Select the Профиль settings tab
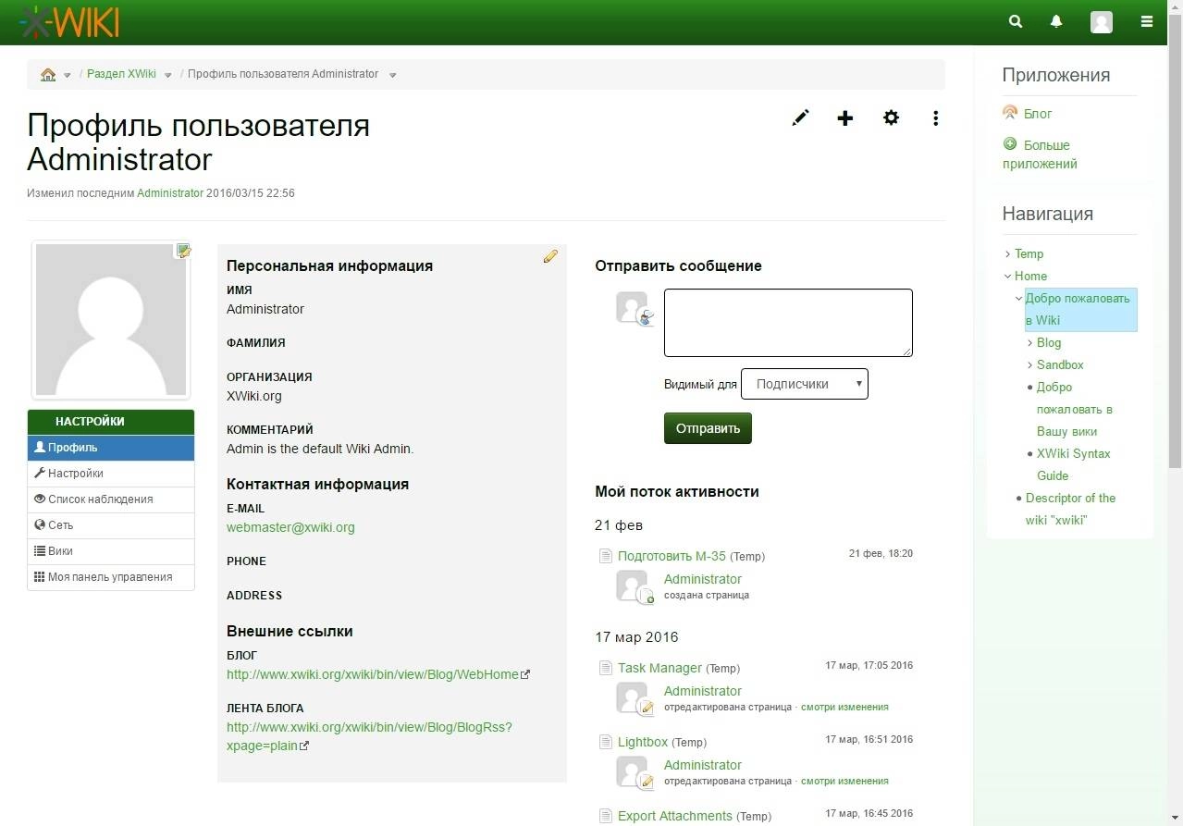 tap(111, 448)
